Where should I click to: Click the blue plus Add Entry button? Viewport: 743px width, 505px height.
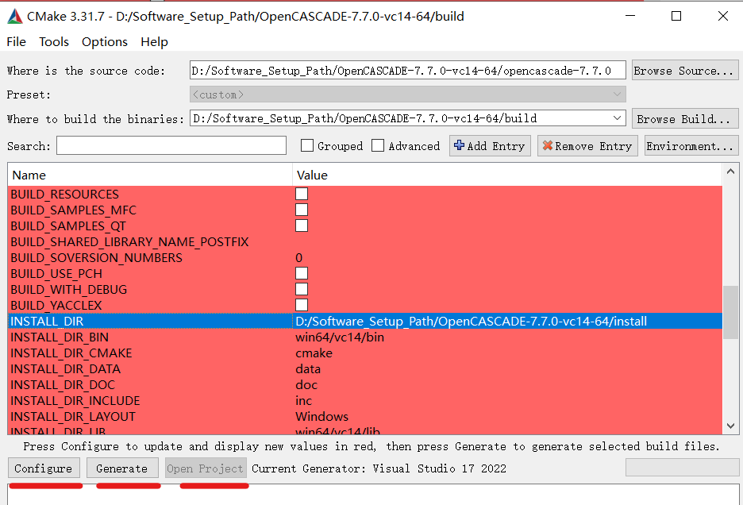(490, 146)
